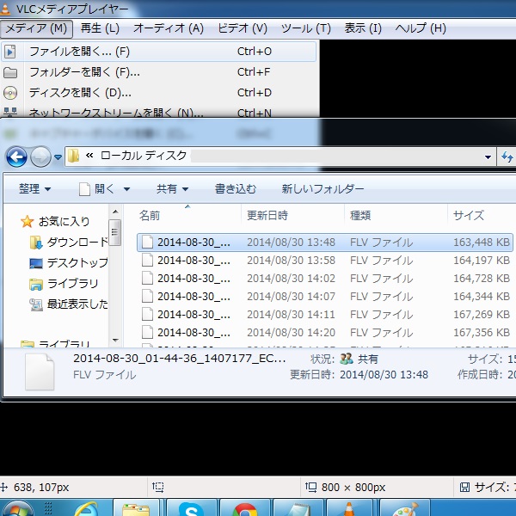This screenshot has width=516, height=516.
Task: Click the open folder icon in menu
Action: (10, 72)
